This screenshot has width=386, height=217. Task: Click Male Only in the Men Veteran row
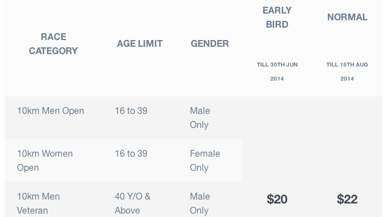(200, 203)
